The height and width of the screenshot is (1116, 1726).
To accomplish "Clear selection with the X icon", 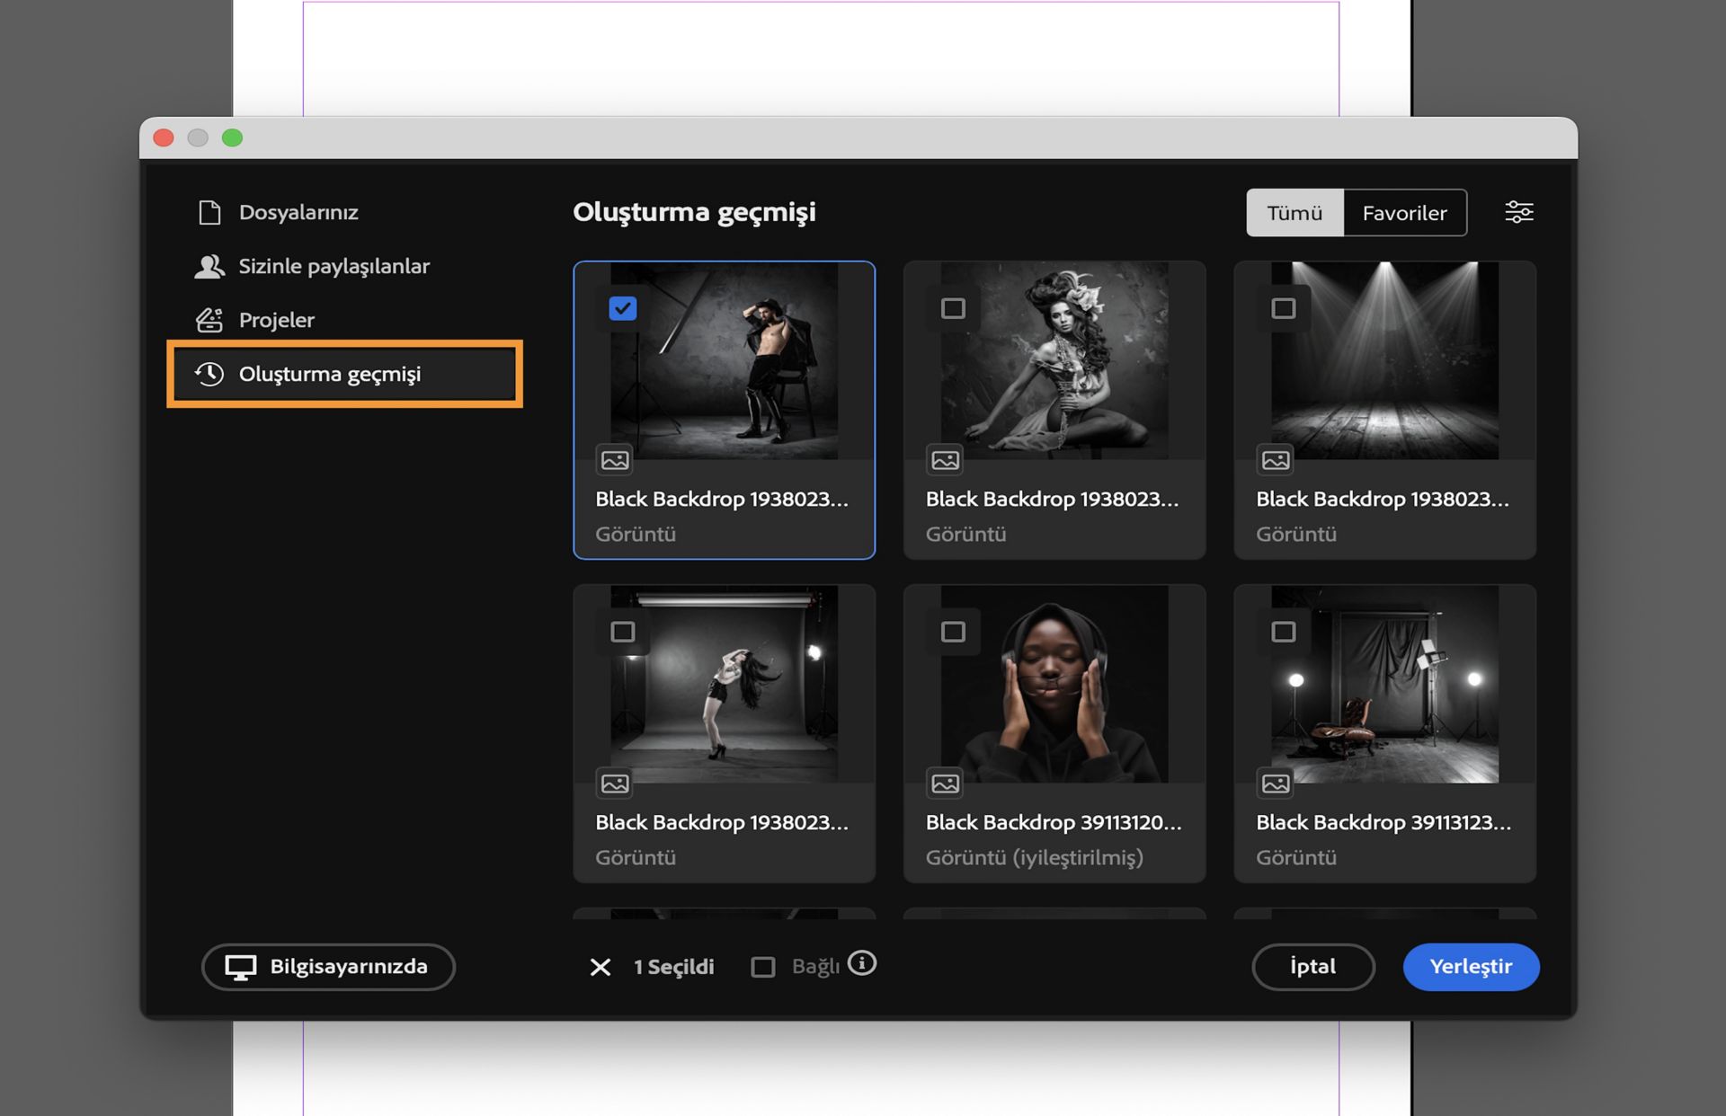I will click(600, 967).
